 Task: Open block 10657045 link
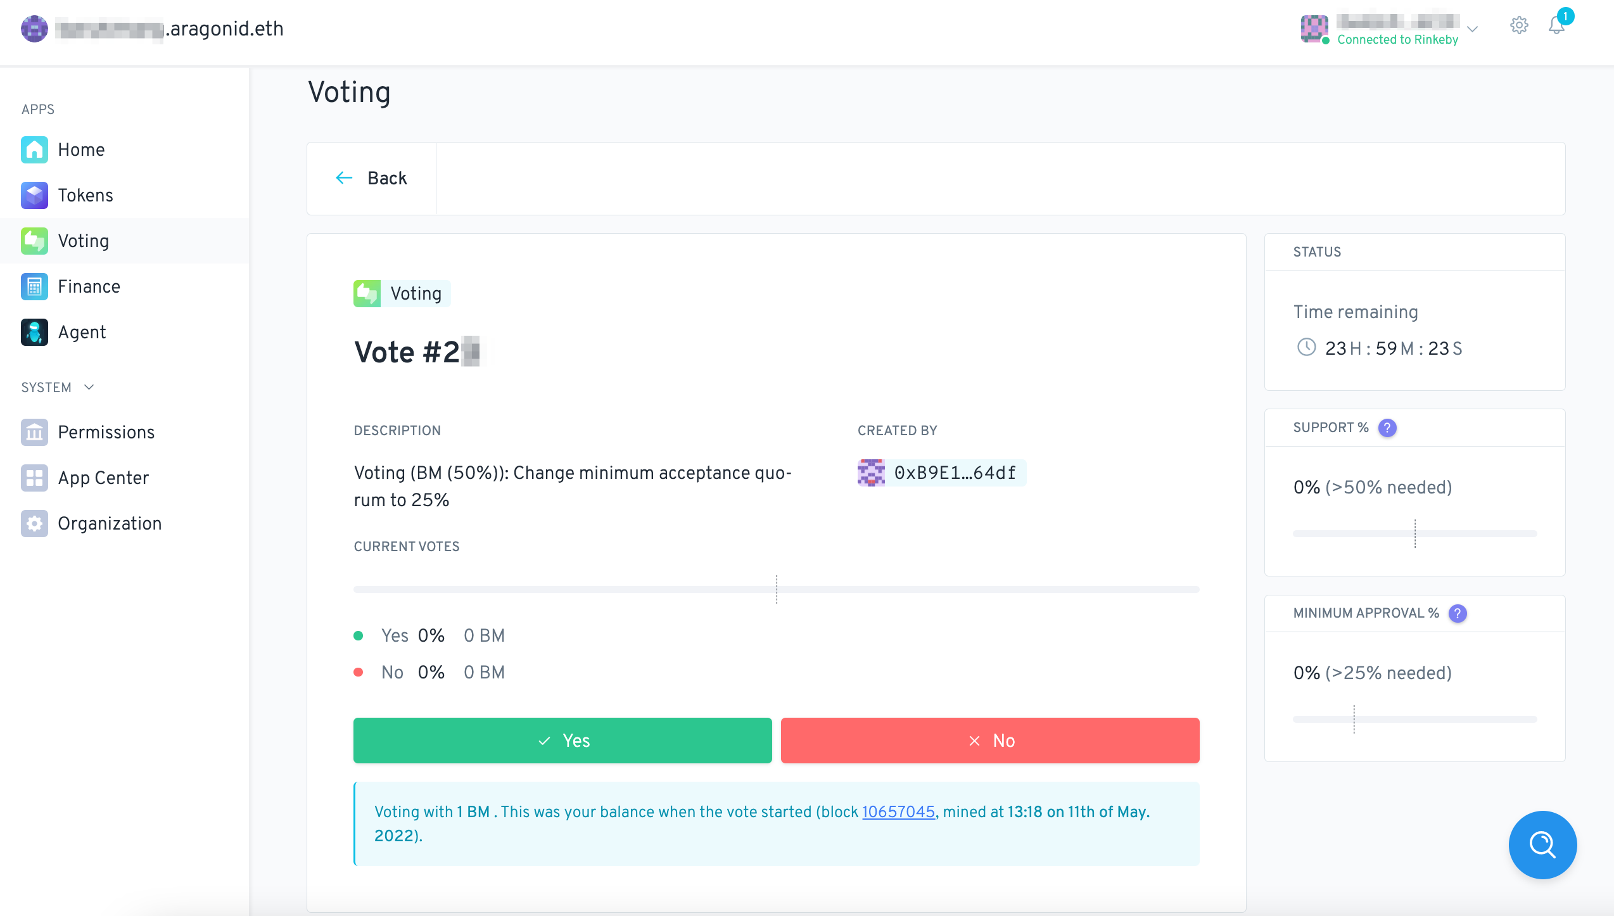898,811
